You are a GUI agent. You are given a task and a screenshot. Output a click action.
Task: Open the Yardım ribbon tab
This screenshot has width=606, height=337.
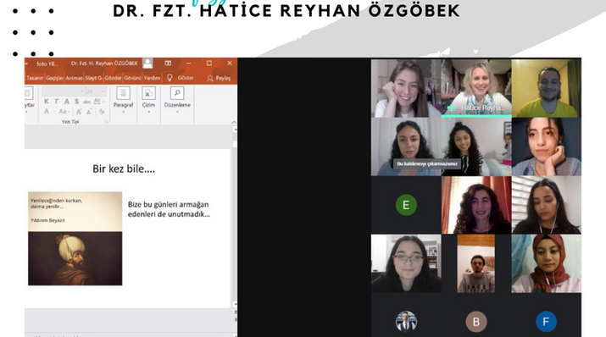coord(152,78)
